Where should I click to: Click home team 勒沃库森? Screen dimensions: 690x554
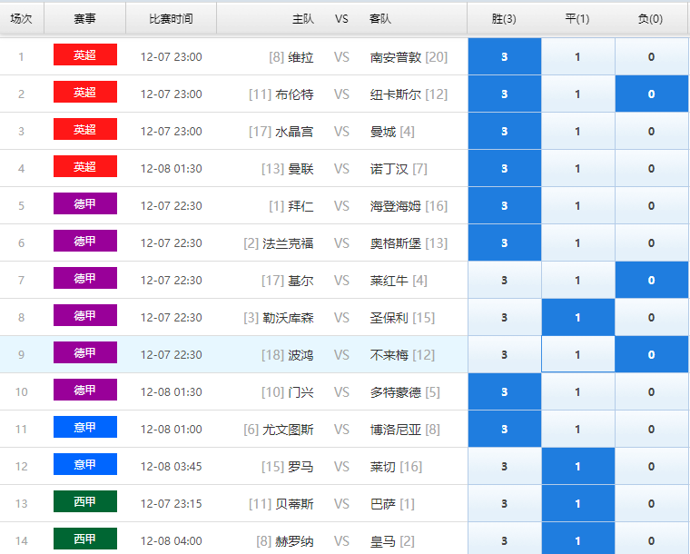(x=288, y=318)
